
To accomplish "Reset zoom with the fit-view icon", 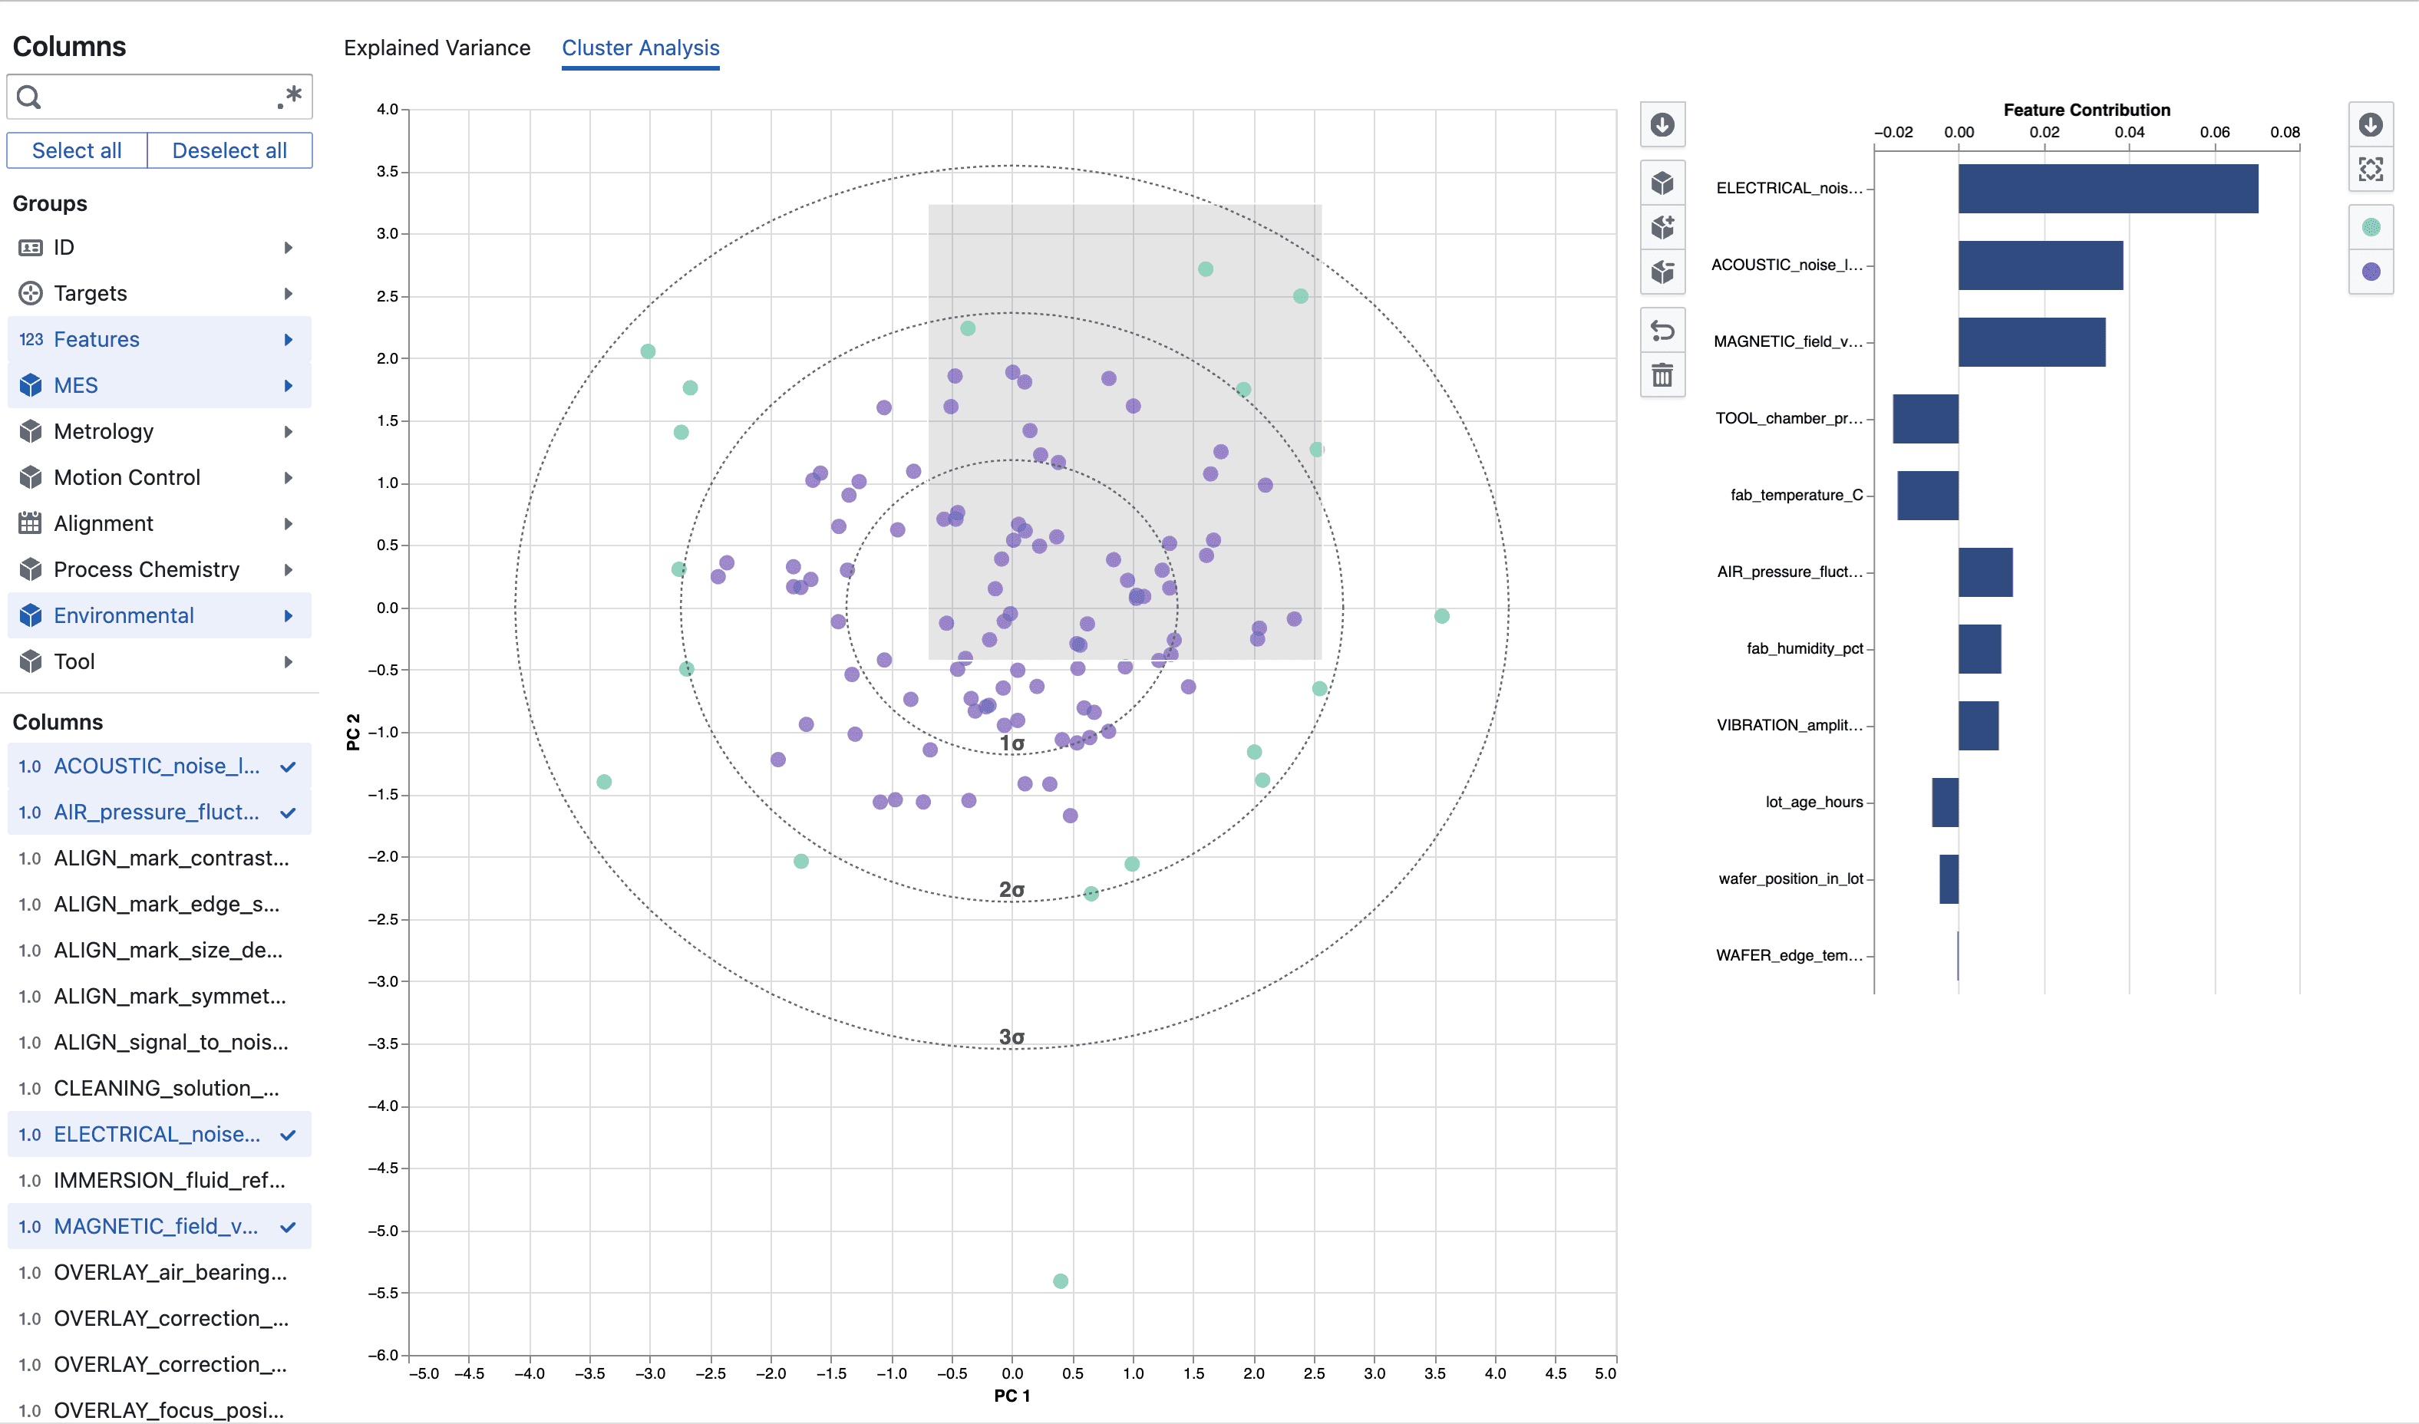I will [2371, 170].
